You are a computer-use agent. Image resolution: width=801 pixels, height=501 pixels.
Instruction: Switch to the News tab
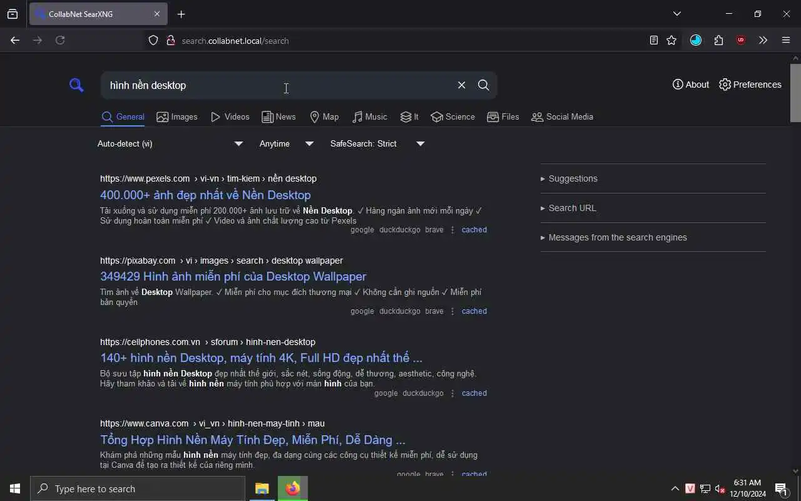click(x=278, y=116)
